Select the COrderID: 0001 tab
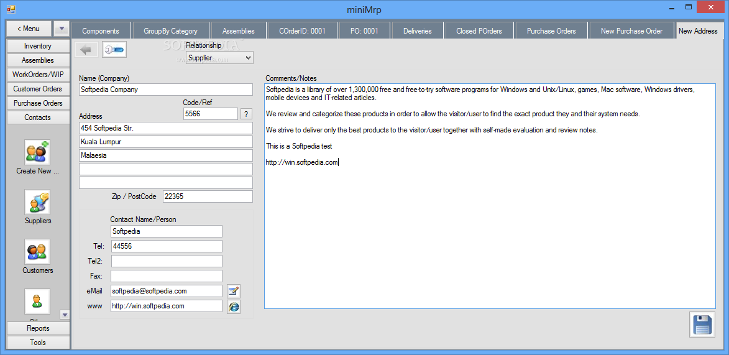This screenshot has height=355, width=729. pos(302,30)
